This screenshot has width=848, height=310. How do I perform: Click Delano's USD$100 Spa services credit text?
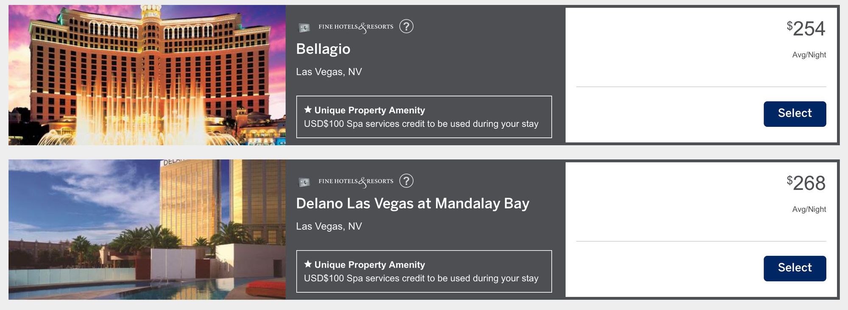tap(421, 278)
